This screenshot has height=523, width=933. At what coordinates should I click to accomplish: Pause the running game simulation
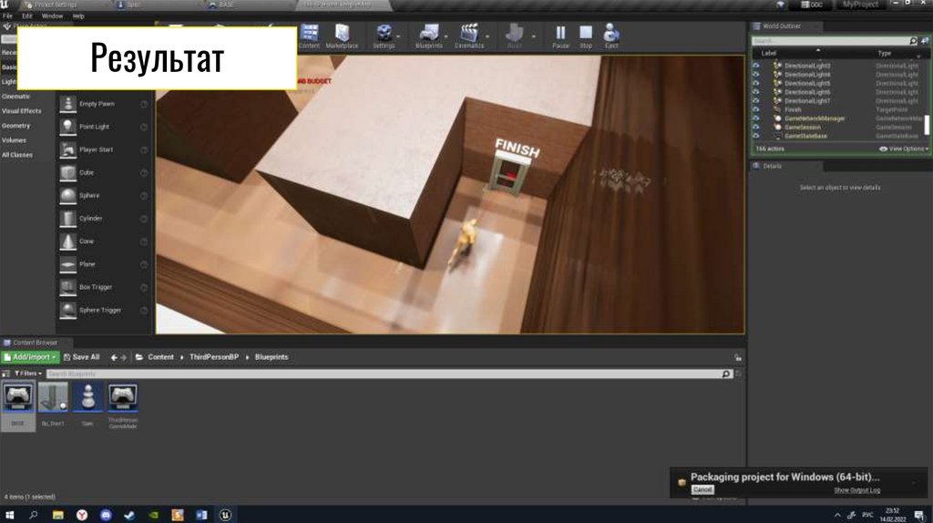(560, 36)
